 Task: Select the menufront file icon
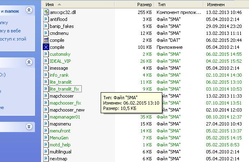tap(46, 131)
